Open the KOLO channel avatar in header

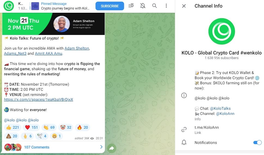(9, 6)
